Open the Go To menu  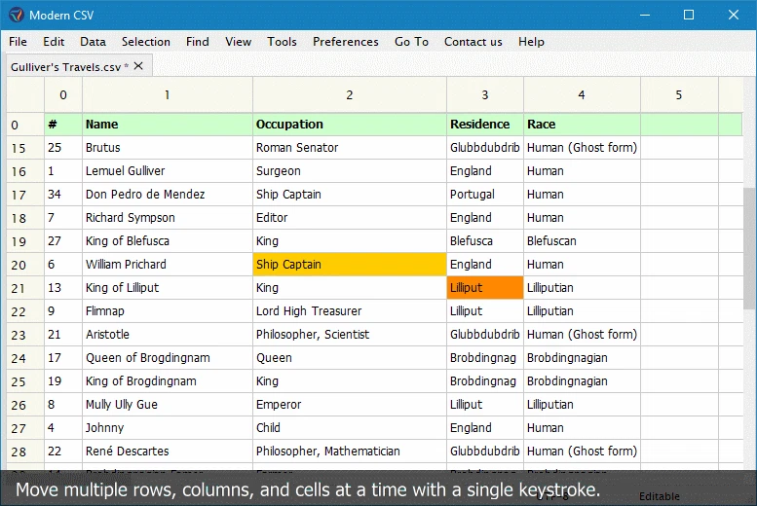(411, 42)
